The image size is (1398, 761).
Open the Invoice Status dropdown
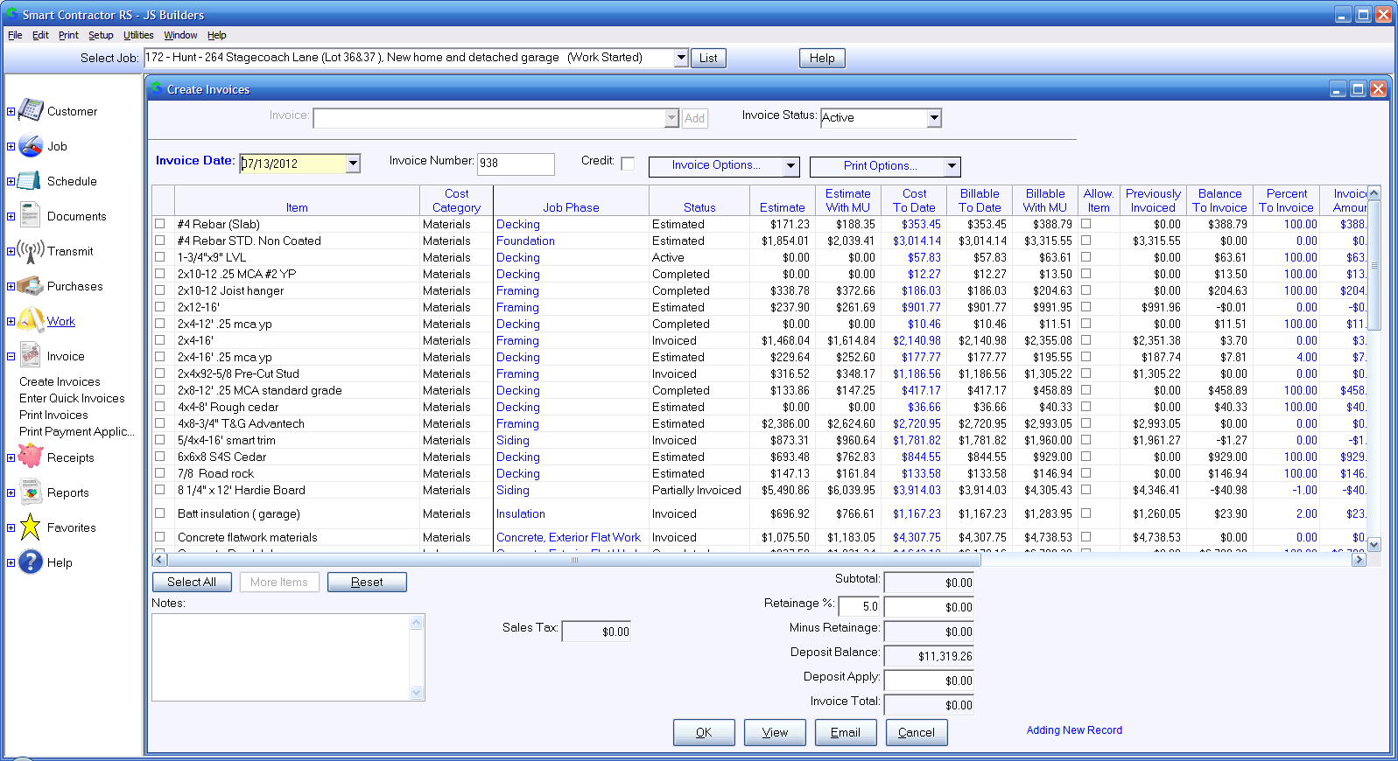934,117
